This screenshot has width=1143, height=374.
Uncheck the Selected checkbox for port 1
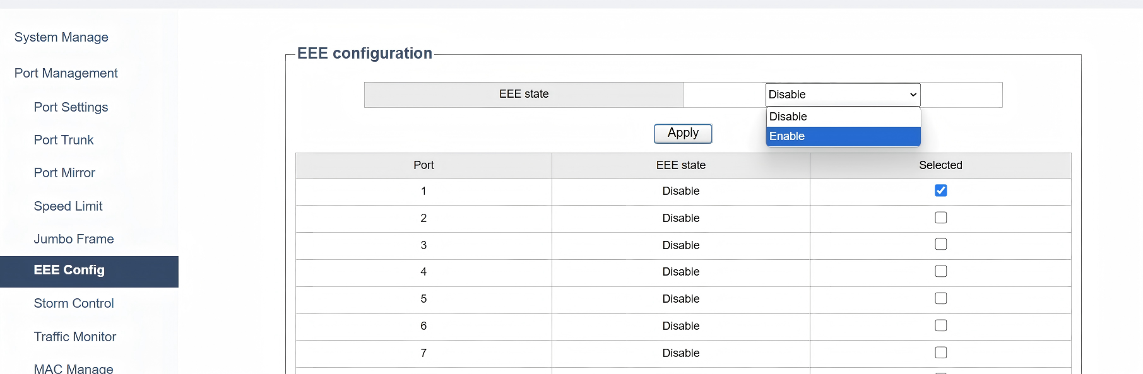coord(940,190)
